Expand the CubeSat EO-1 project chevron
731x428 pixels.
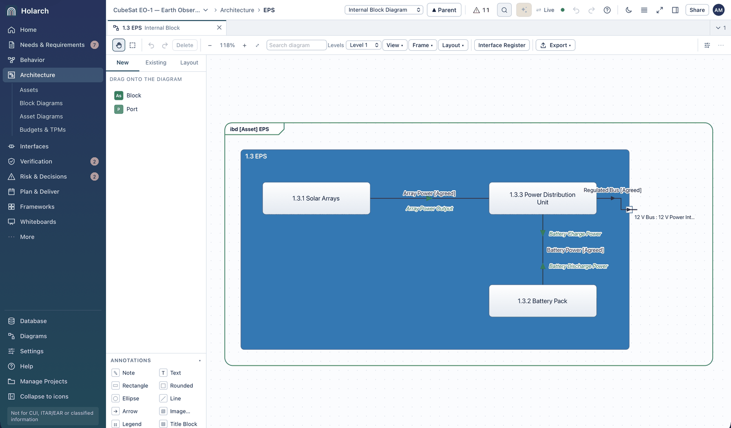(x=206, y=10)
